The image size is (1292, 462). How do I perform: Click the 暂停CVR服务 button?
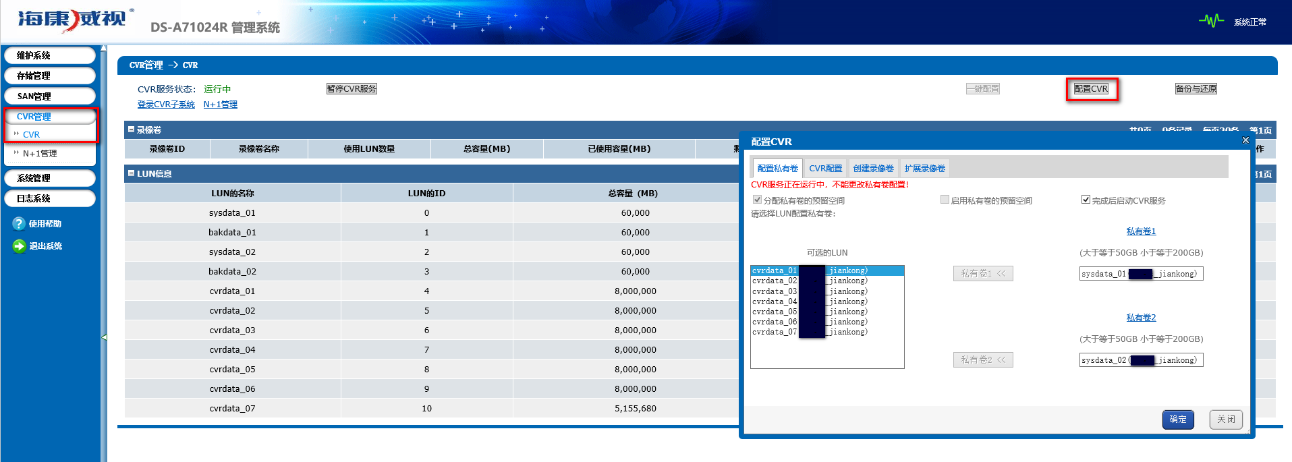point(352,88)
